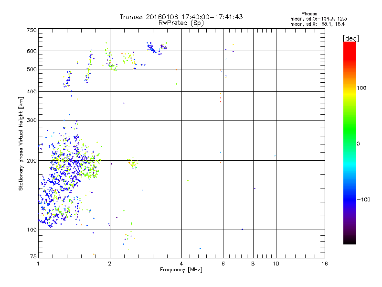Click the y-axis tick label '75'

[x=33, y=256]
